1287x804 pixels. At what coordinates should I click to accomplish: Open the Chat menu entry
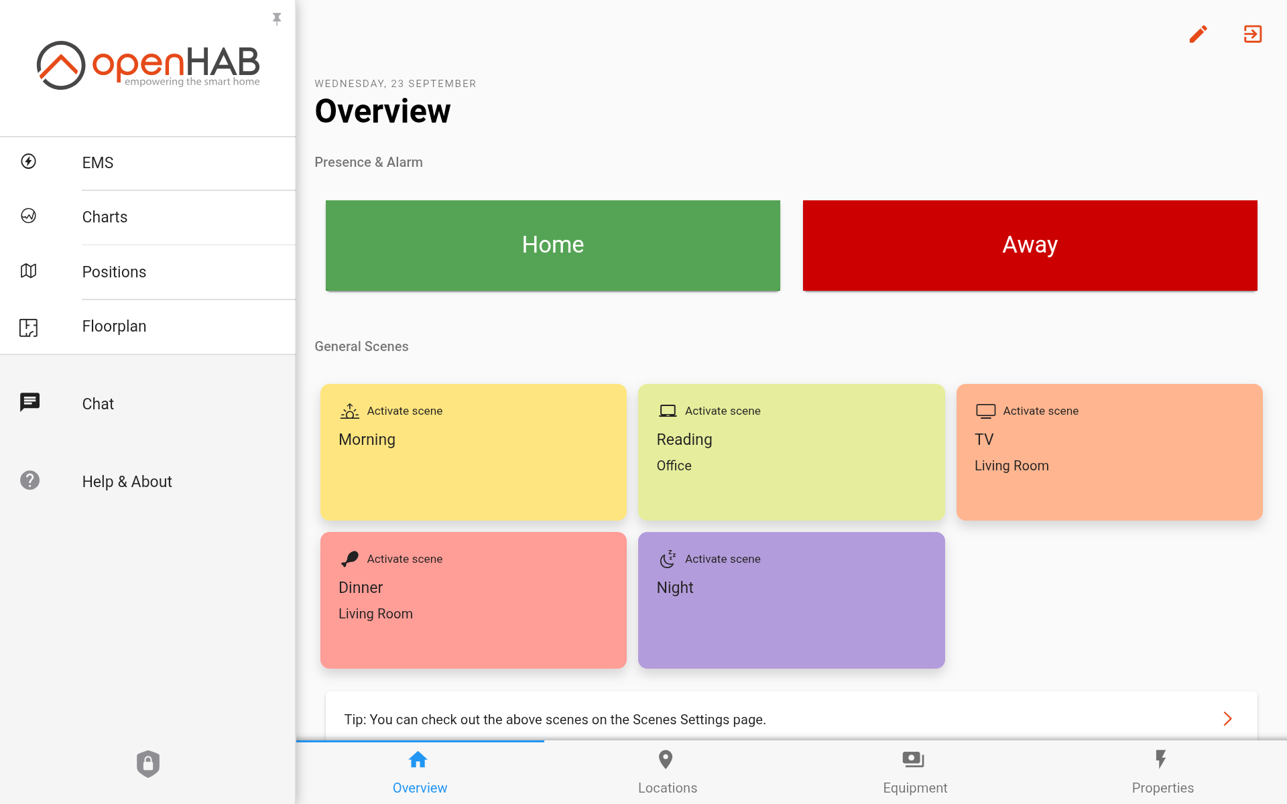[x=147, y=404]
